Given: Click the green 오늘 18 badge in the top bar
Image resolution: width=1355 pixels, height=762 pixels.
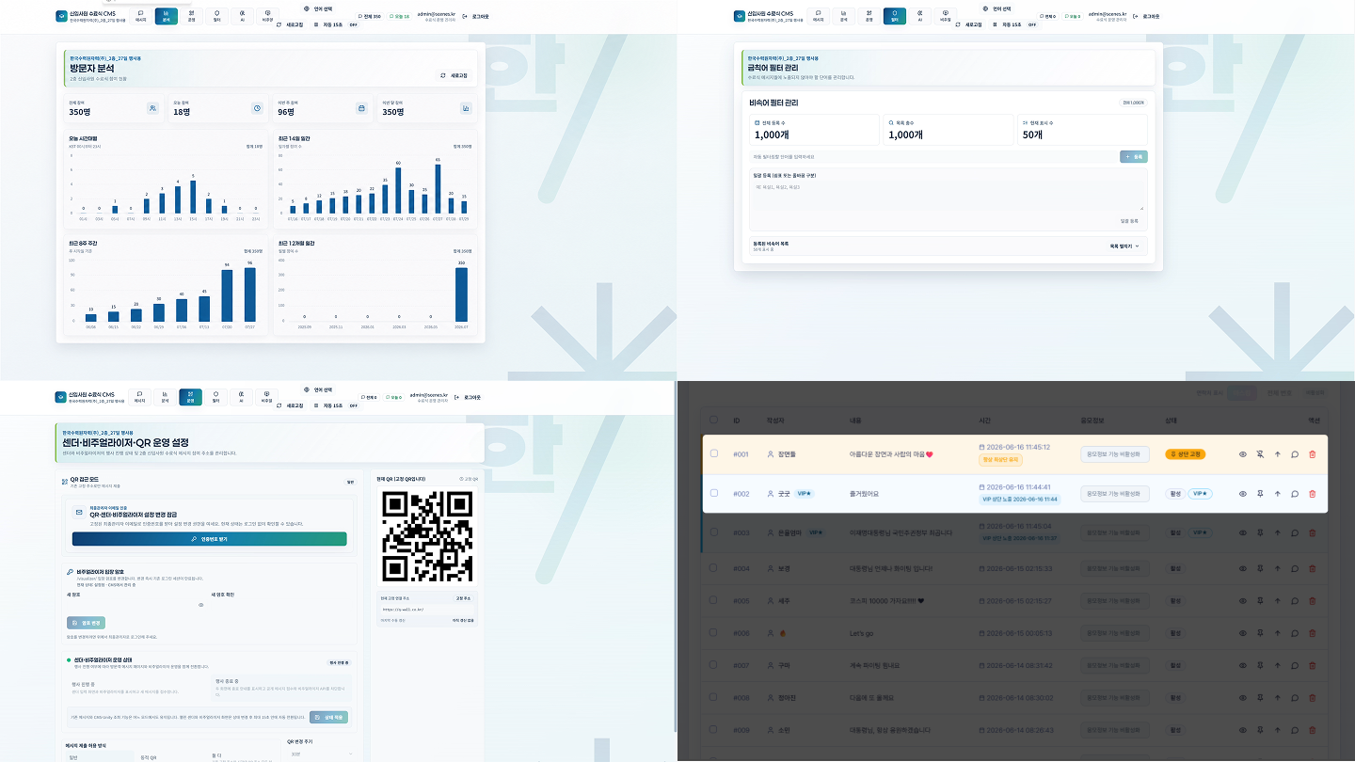Looking at the screenshot, I should coord(399,16).
